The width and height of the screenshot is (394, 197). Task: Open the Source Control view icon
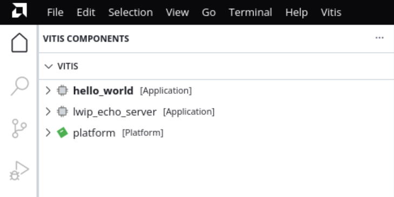19,128
